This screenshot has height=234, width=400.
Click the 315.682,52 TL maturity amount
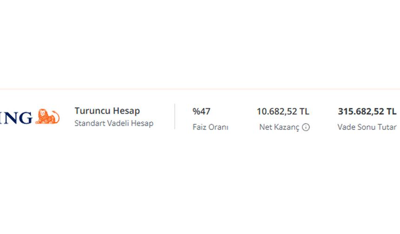coord(367,111)
